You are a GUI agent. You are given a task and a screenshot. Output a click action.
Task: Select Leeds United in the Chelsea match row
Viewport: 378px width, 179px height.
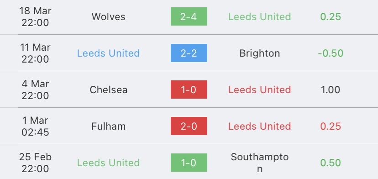click(x=260, y=90)
